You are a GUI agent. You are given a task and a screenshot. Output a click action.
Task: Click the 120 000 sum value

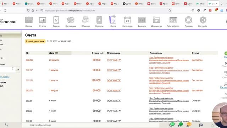click(96, 80)
